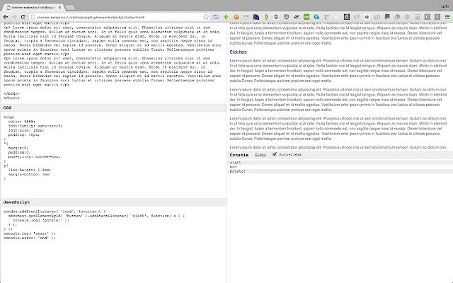The image size is (453, 283).
Task: Click the green square extension icon
Action: (306, 17)
